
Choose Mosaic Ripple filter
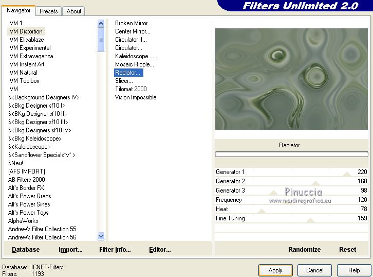point(135,64)
